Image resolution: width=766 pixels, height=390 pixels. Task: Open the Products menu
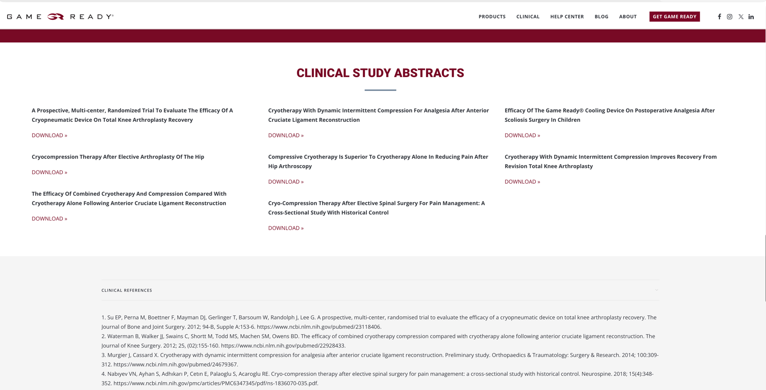coord(492,16)
